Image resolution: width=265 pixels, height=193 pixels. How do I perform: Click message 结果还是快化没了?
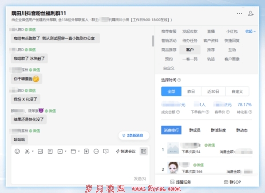pyautogui.click(x=29, y=120)
